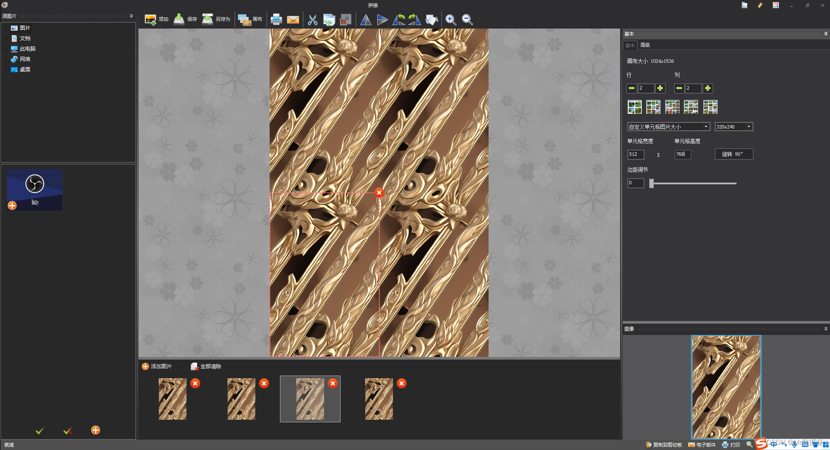Image resolution: width=830 pixels, height=450 pixels.
Task: Increase column count with plus button
Action: click(x=708, y=88)
